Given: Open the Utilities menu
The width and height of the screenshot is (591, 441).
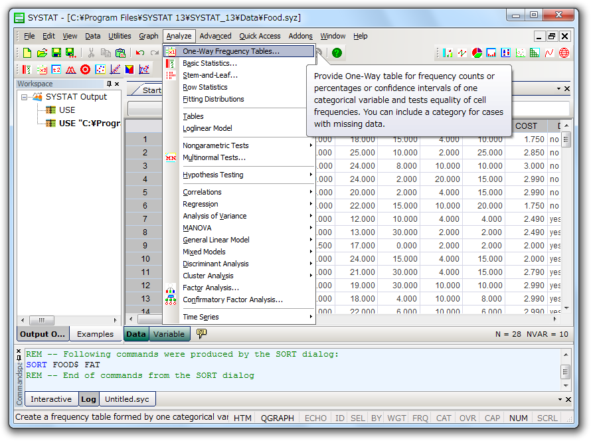Looking at the screenshot, I should point(120,36).
